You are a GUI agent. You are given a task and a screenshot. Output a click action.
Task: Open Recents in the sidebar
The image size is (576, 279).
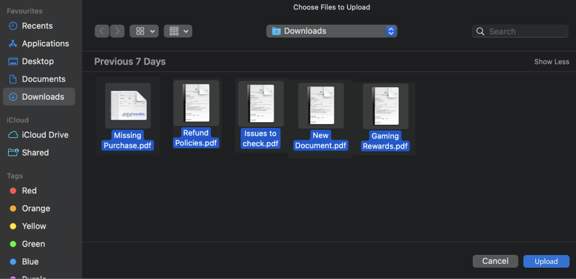37,26
